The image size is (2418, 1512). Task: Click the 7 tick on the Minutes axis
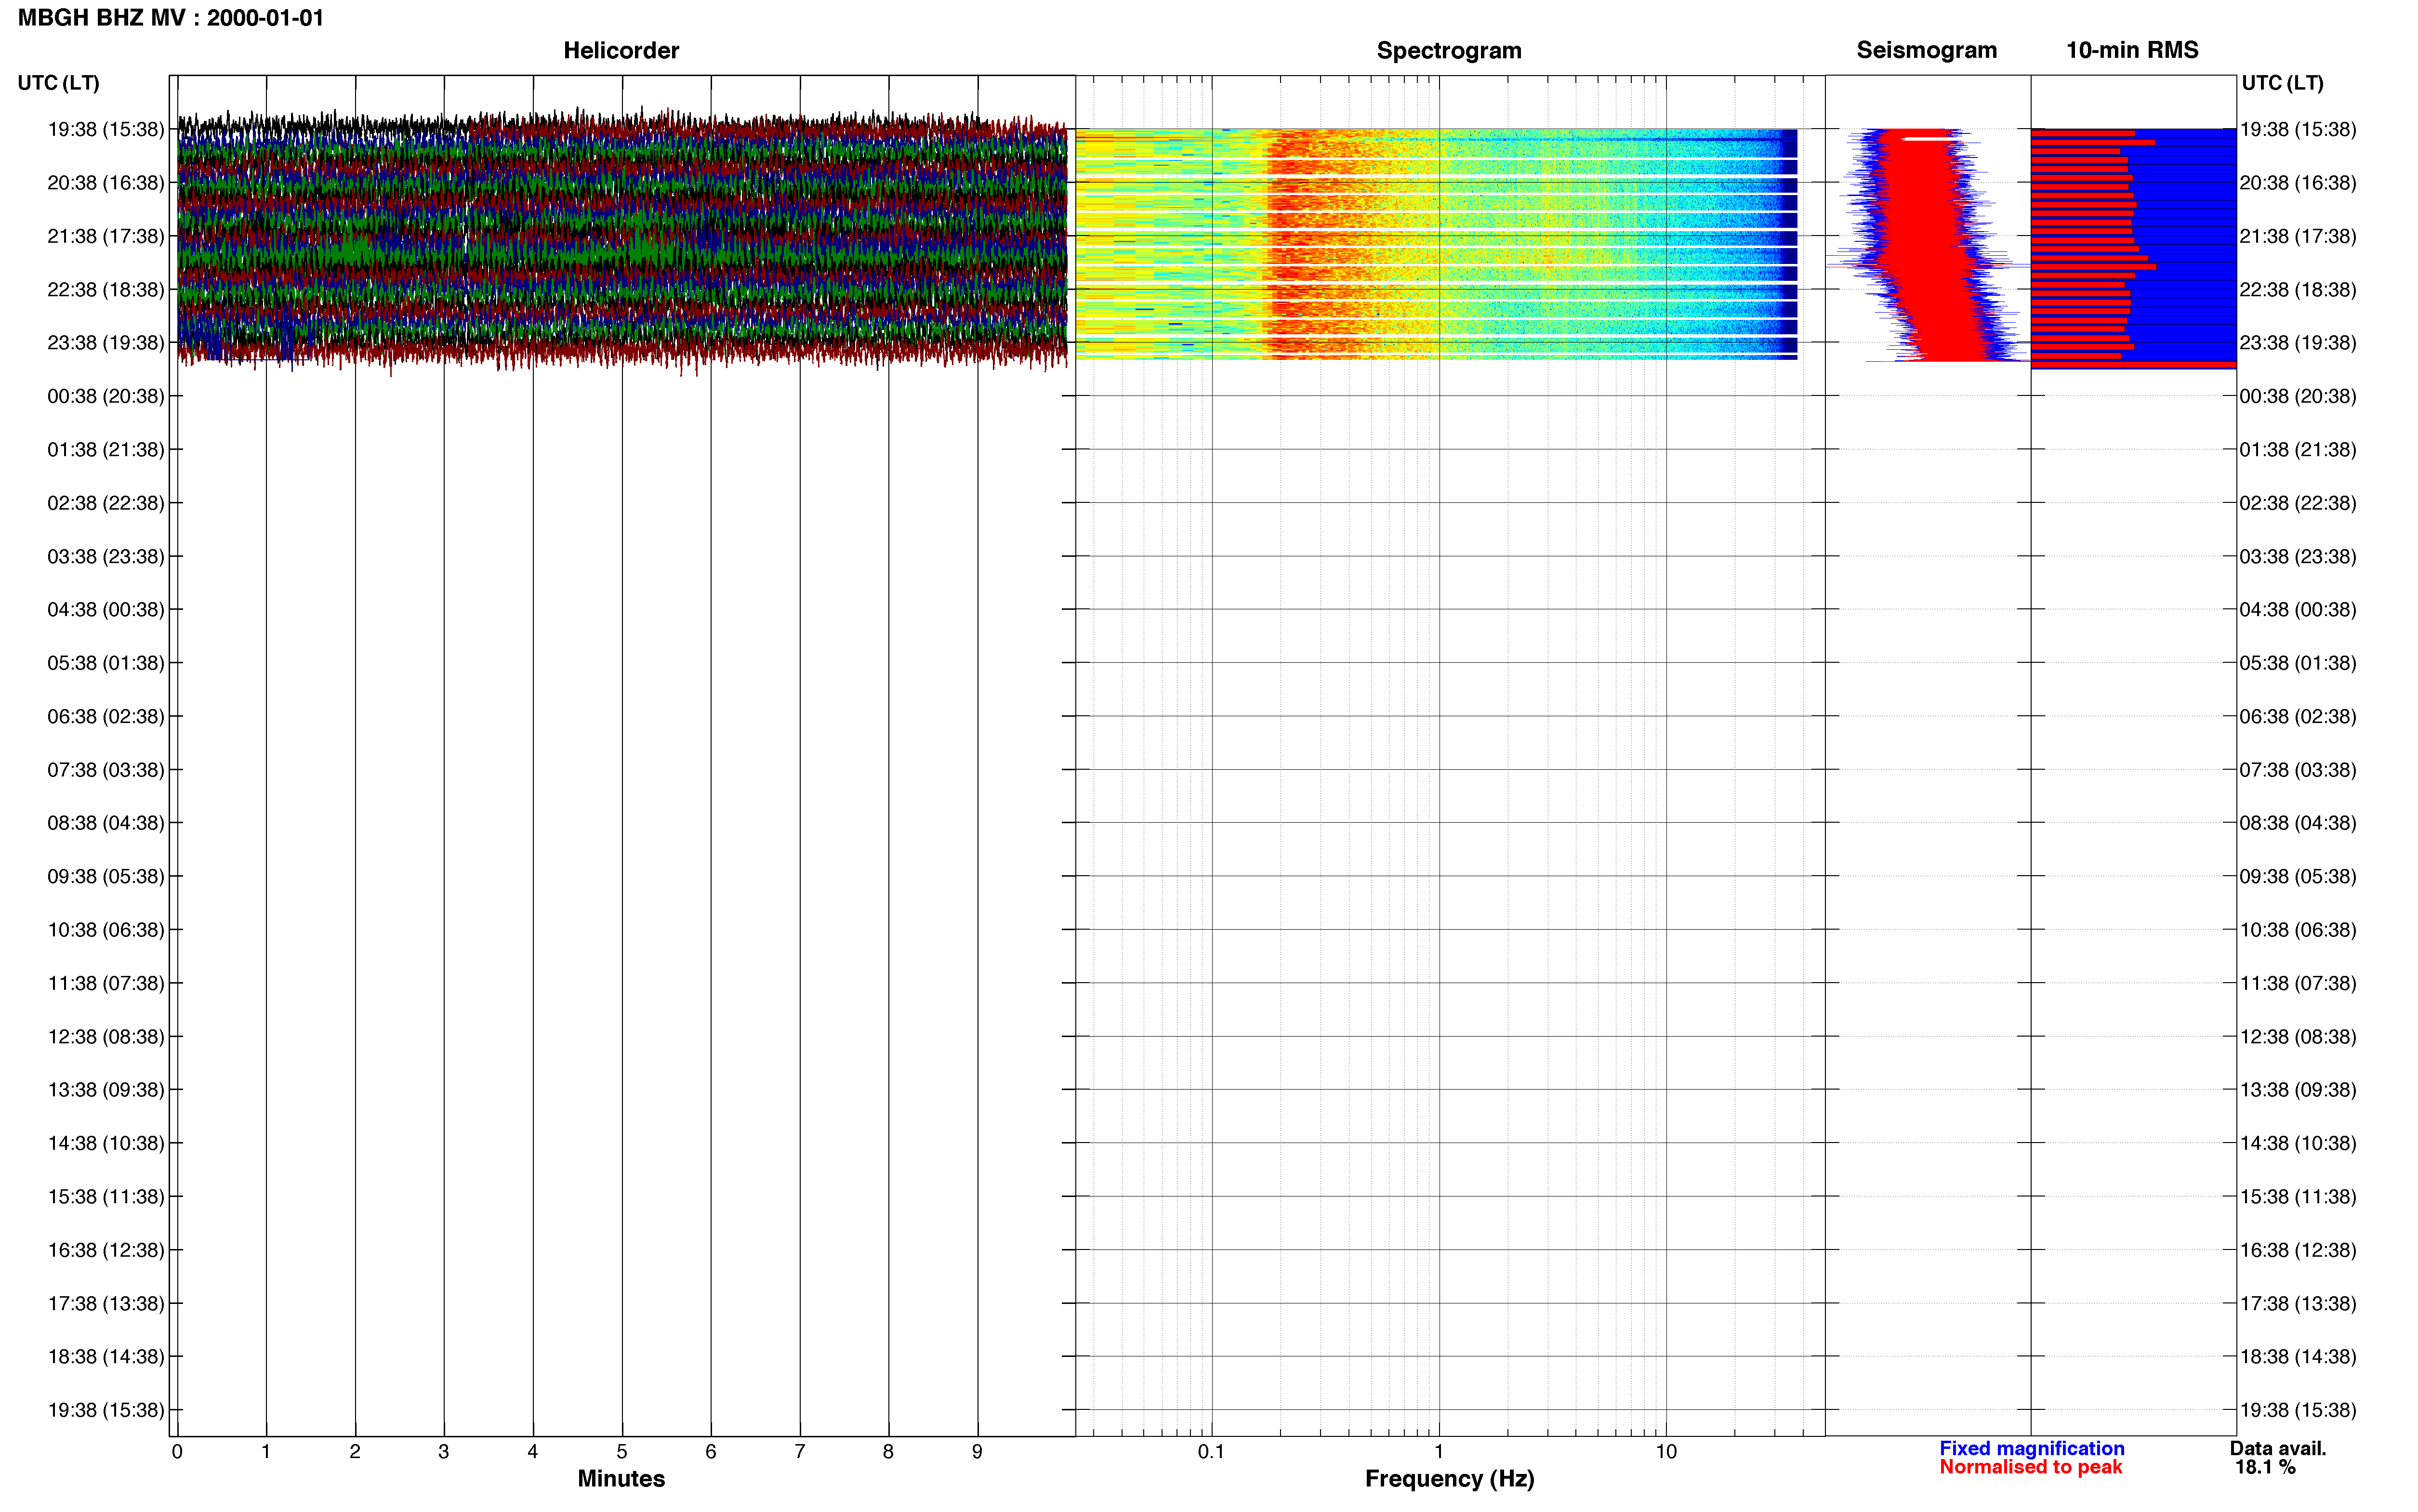pos(800,1452)
